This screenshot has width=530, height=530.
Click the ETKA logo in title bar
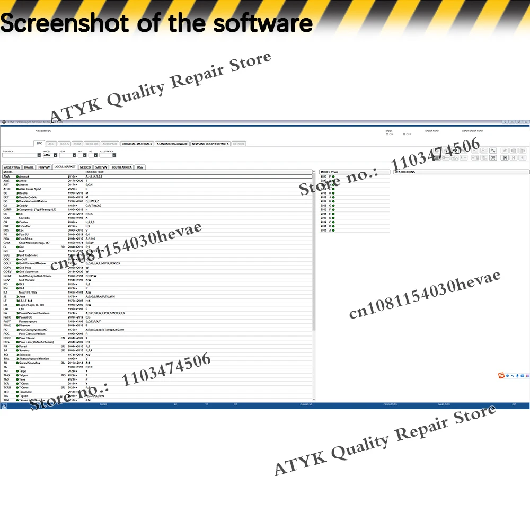pos(4,122)
